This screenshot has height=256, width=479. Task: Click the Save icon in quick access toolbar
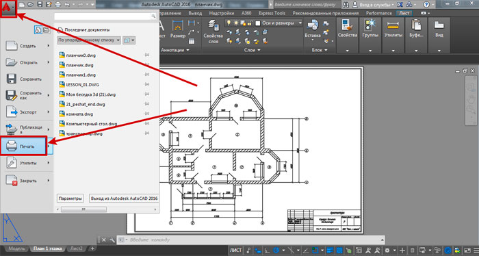pyautogui.click(x=40, y=5)
